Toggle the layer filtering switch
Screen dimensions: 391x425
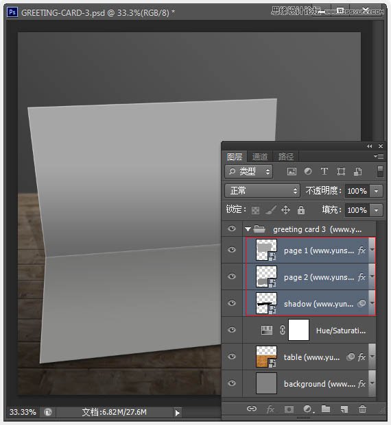(x=380, y=172)
